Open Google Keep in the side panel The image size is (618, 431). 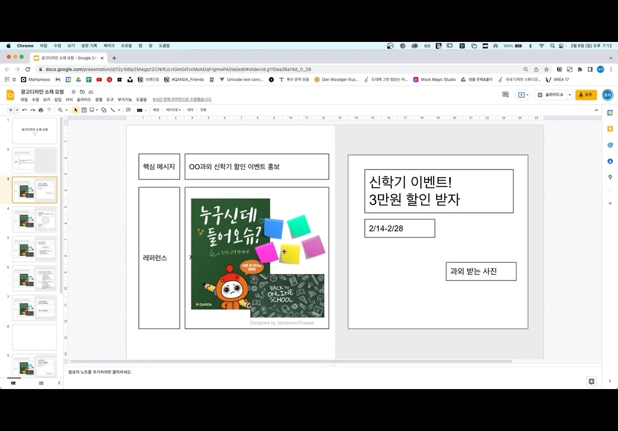610,128
